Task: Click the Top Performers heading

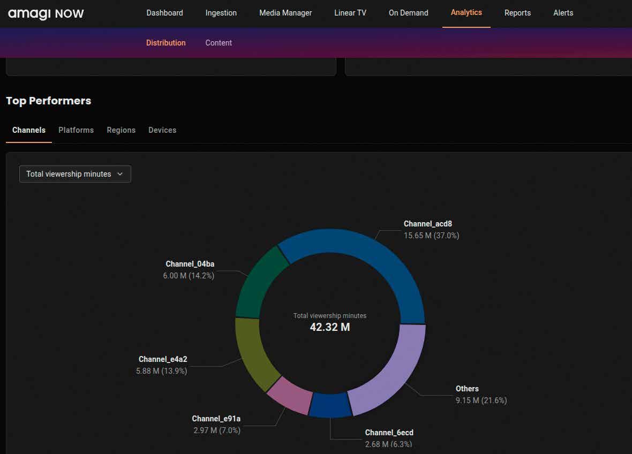Action: 48,101
